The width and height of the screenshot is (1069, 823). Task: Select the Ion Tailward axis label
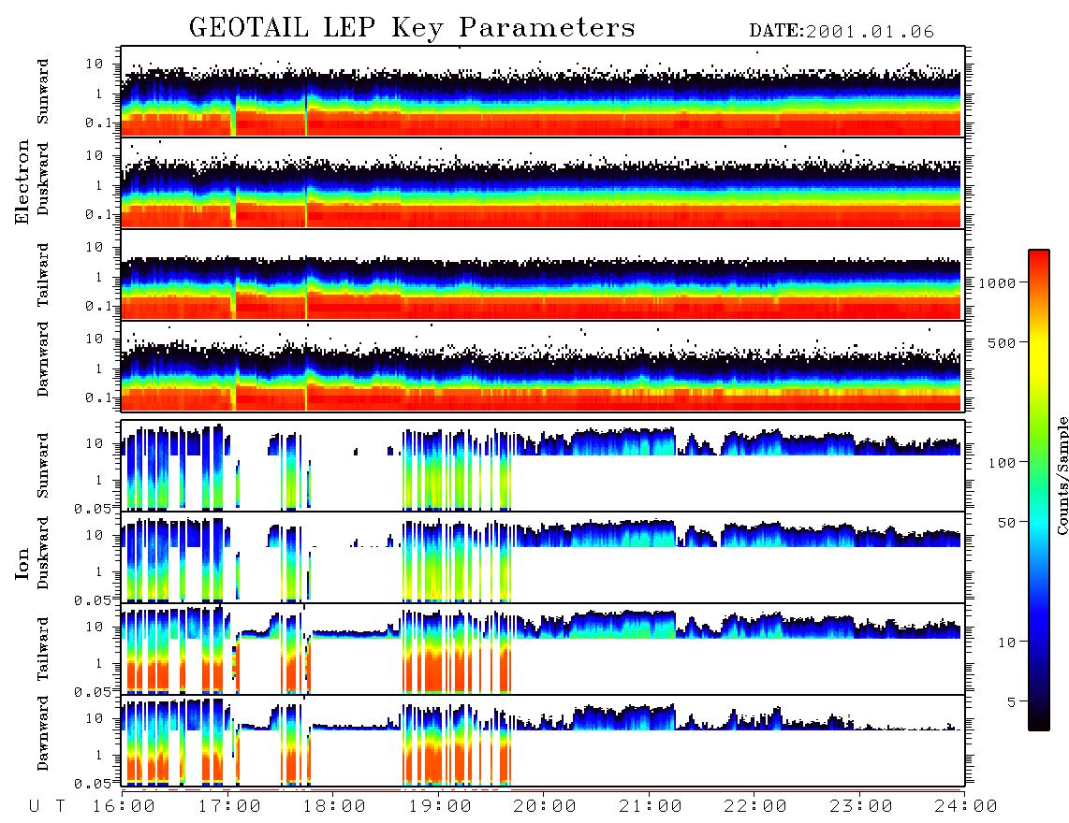click(x=43, y=649)
